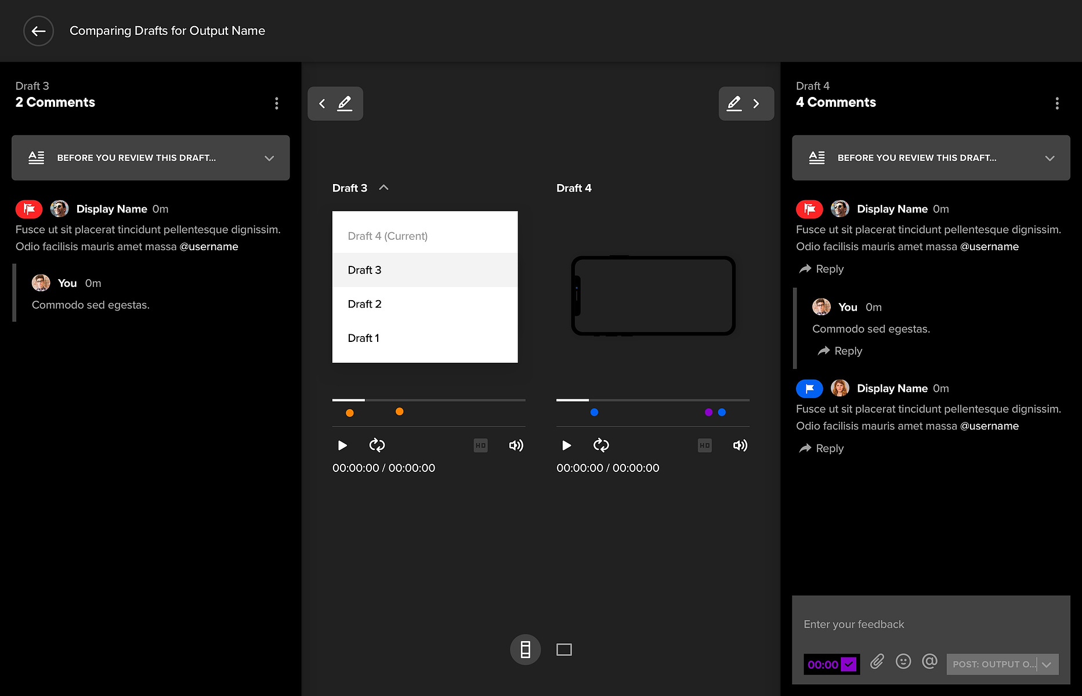Click the 'Draft 4' player title
This screenshot has height=696, width=1082.
(574, 188)
